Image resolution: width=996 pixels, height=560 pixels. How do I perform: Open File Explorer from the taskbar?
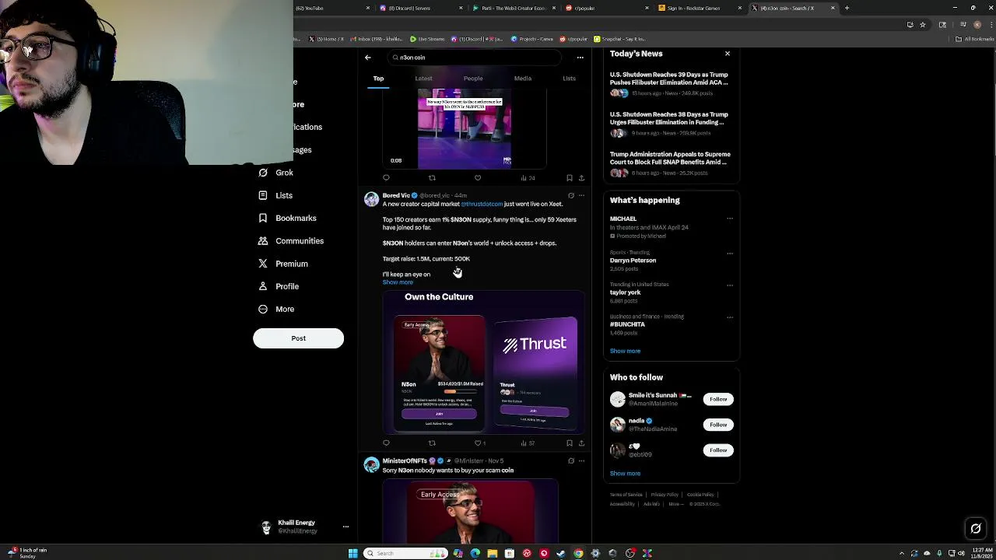click(493, 553)
